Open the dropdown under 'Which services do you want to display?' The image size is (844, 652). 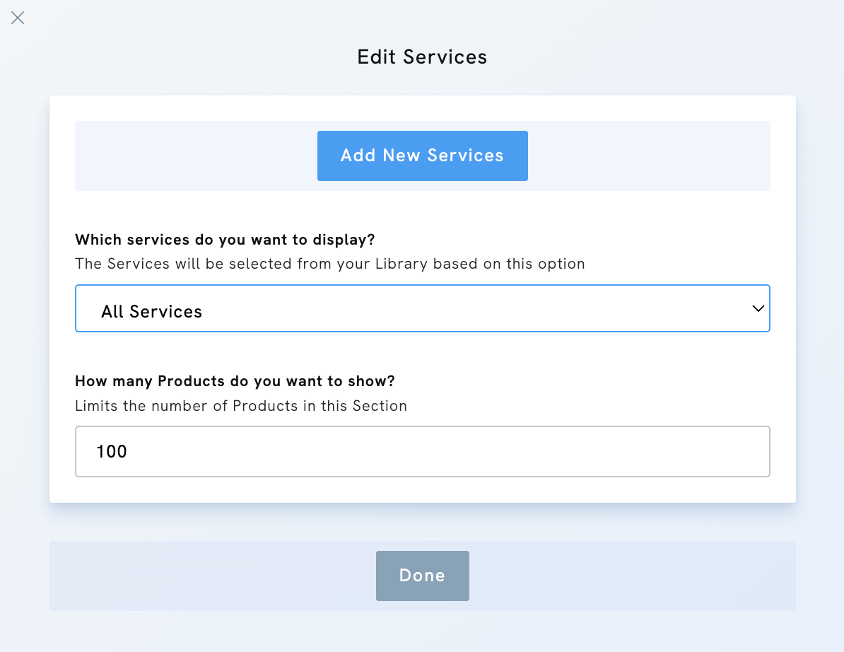[422, 308]
